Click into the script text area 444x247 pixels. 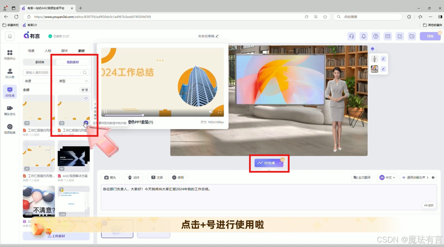[269, 197]
